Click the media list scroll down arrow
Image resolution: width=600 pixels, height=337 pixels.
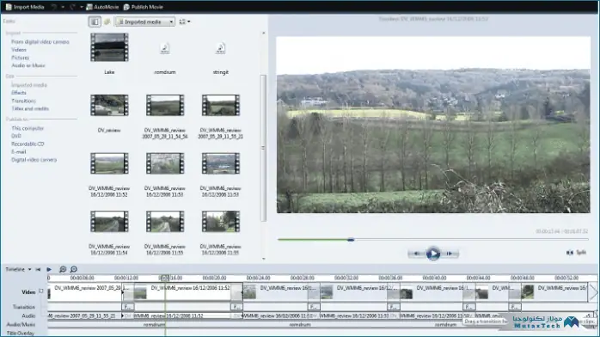(263, 259)
